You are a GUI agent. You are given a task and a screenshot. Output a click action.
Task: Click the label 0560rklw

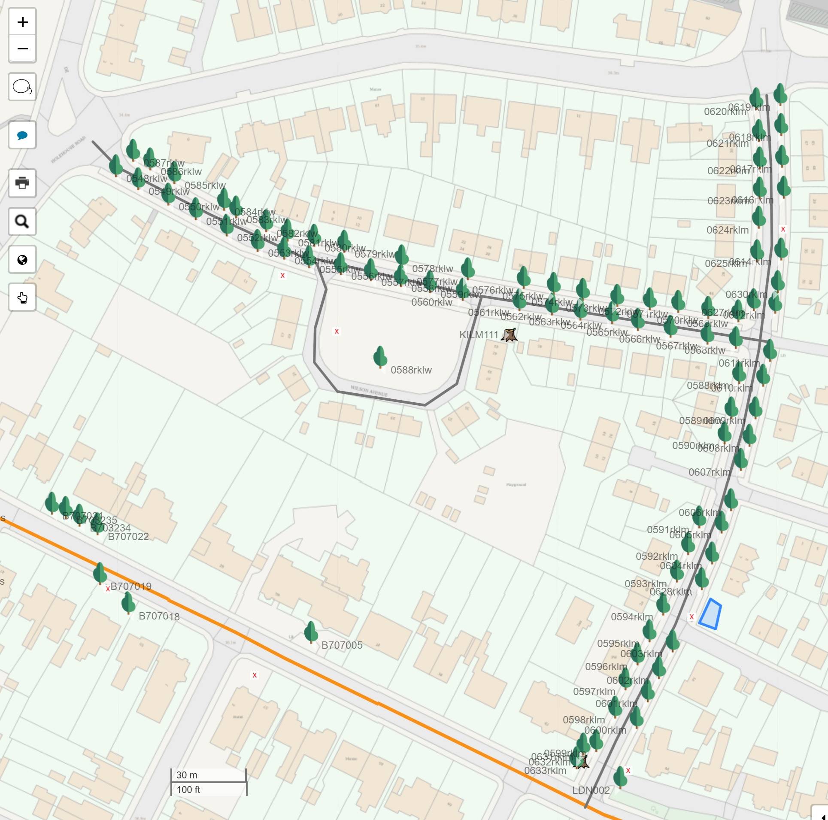coord(432,302)
